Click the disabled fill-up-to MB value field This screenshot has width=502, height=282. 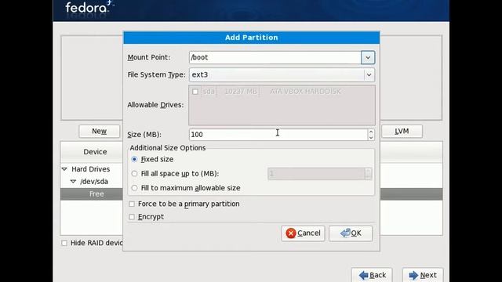click(316, 174)
